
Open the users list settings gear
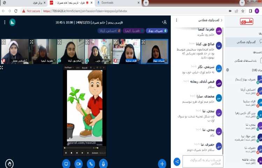click(227, 70)
